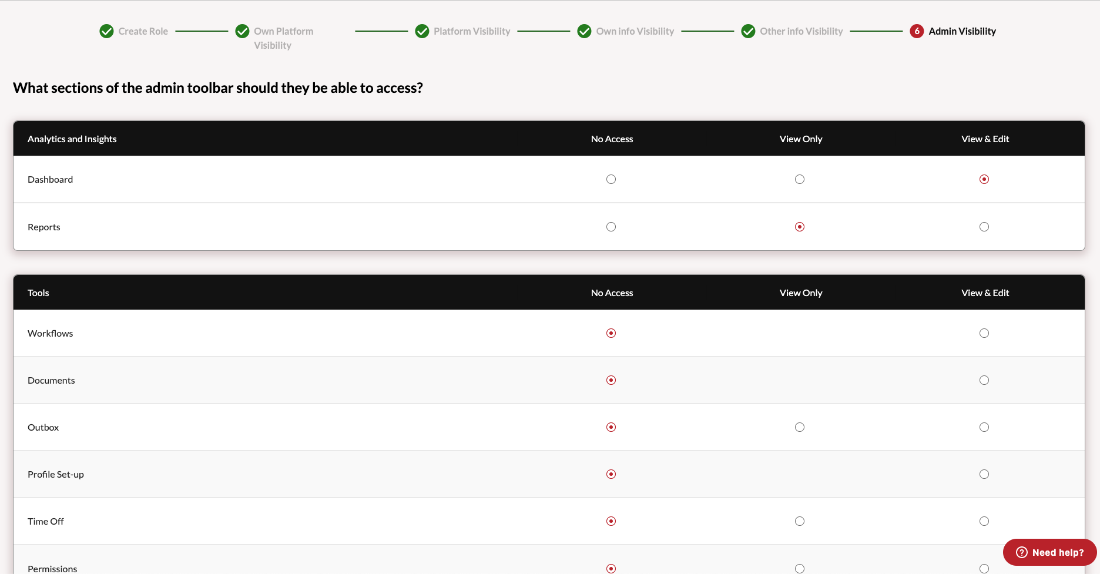Set Outbox to View Only
The height and width of the screenshot is (574, 1100).
[800, 427]
